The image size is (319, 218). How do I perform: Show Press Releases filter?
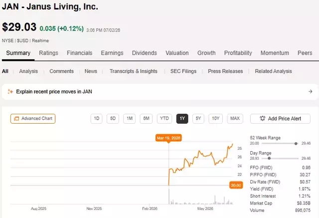coord(225,71)
